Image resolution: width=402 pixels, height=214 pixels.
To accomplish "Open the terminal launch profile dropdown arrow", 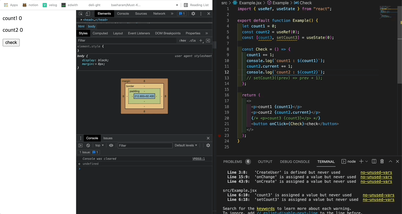I will tap(367, 161).
